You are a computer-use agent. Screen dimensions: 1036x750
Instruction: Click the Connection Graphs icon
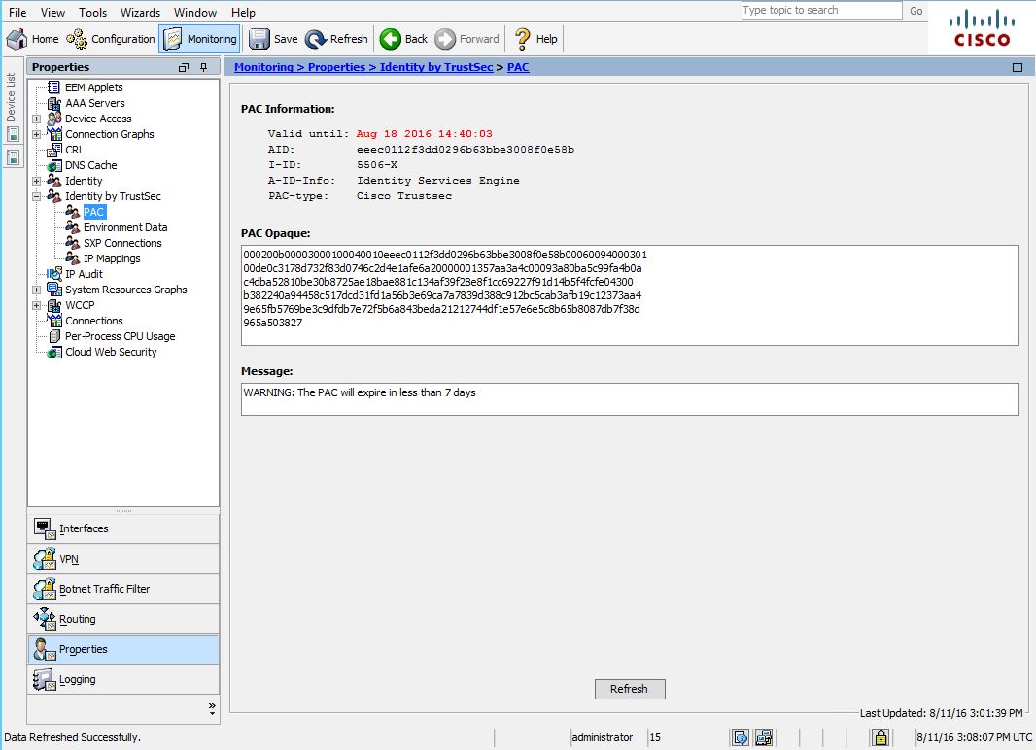[x=54, y=134]
